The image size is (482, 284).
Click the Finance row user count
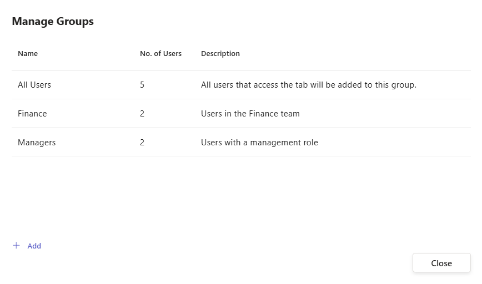click(x=142, y=114)
